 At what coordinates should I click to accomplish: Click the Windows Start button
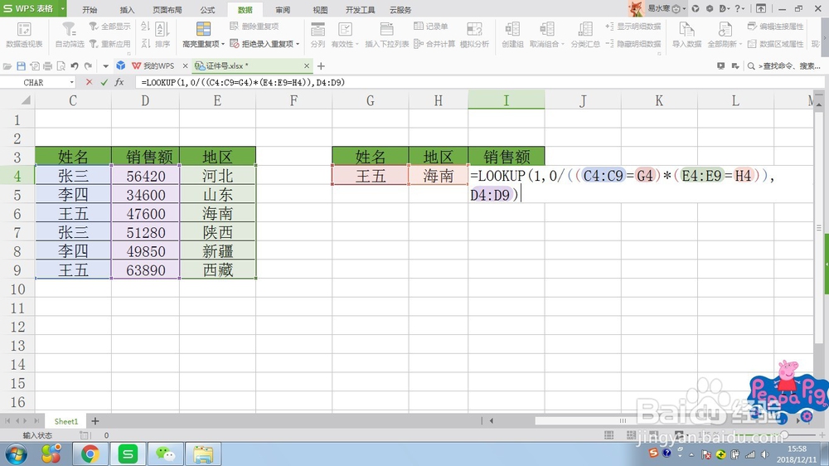point(15,454)
